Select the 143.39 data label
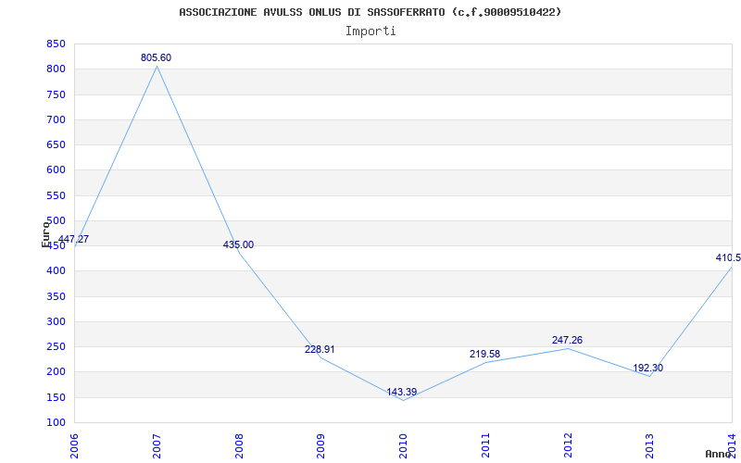This screenshot has height=463, width=741. click(402, 392)
